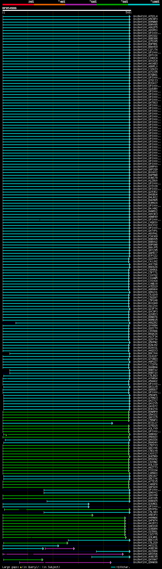
Task: Open hit UniRef100_A5C8P3
Action: 145,19
